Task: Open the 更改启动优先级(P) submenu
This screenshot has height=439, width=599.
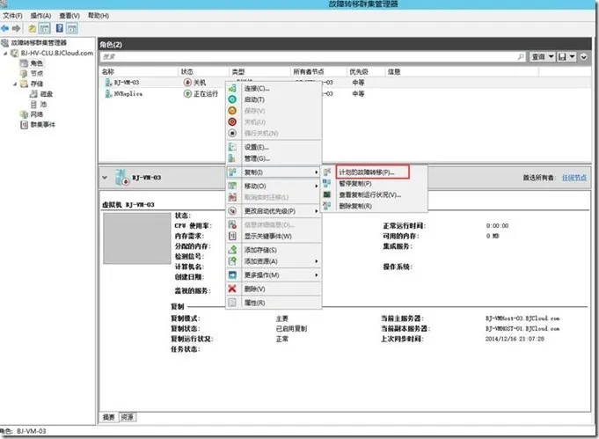Action: click(274, 211)
